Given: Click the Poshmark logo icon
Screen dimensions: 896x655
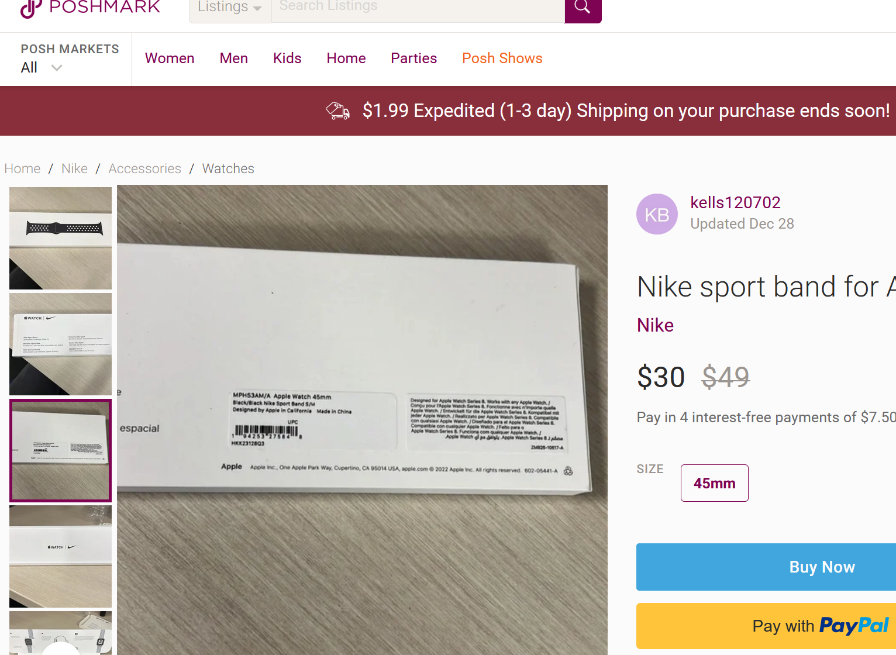Looking at the screenshot, I should point(30,8).
